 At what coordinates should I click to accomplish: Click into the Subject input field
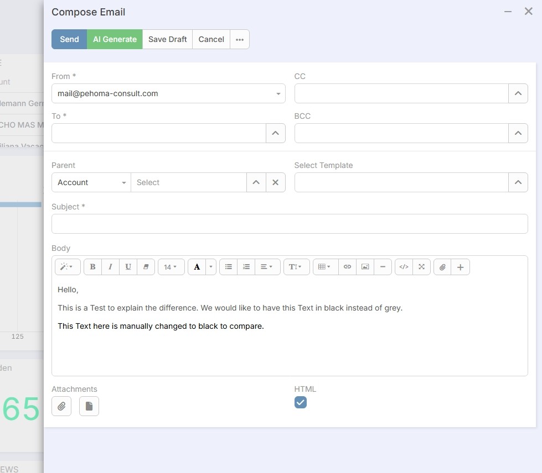coord(289,224)
